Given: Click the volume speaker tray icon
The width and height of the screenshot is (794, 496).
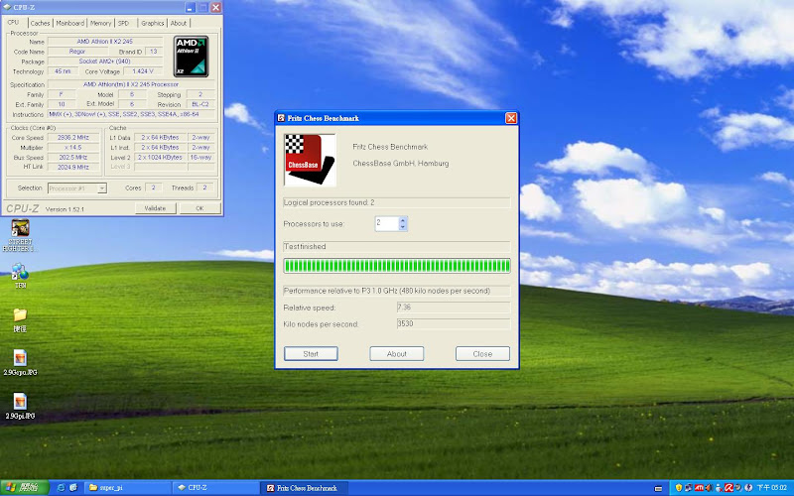Looking at the screenshot, I should coord(709,488).
